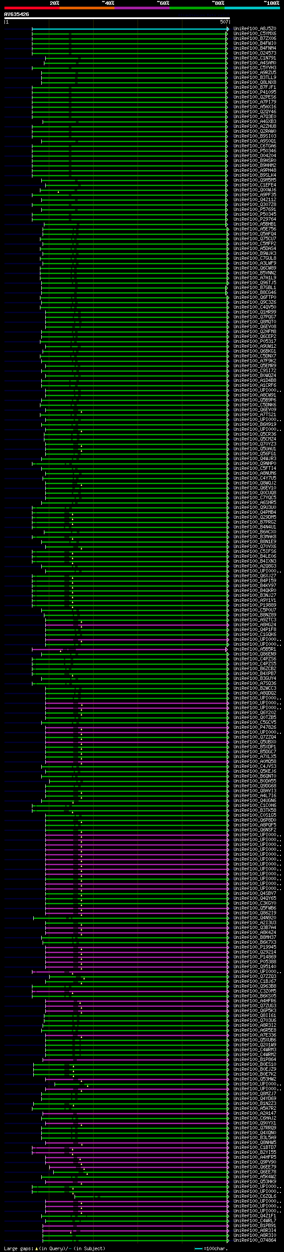Click the cyan ~100% identity legend bar
This screenshot has width=284, height=1252.
point(252,8)
